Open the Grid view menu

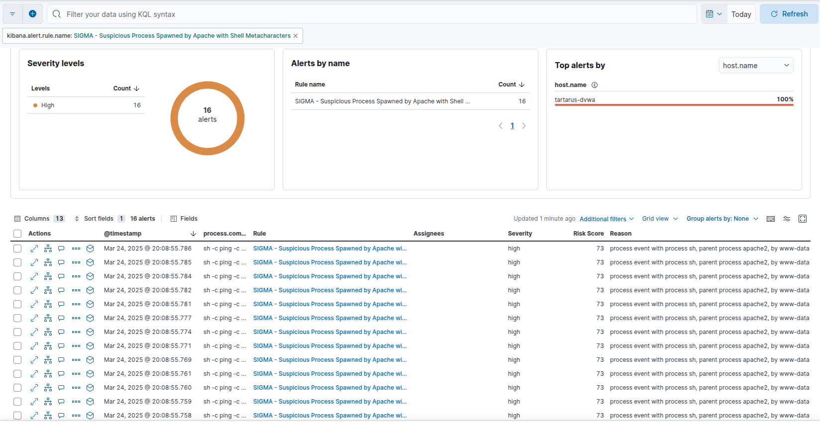pyautogui.click(x=660, y=219)
